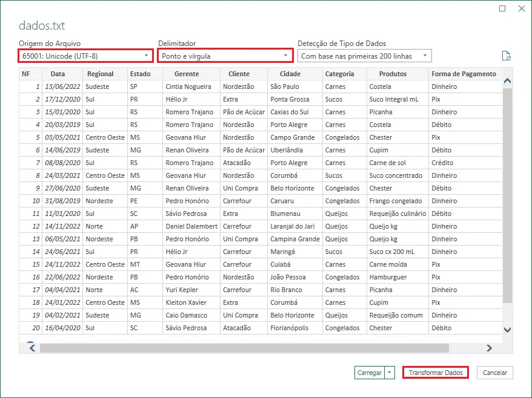Open the Delimitador dropdown

coord(225,56)
